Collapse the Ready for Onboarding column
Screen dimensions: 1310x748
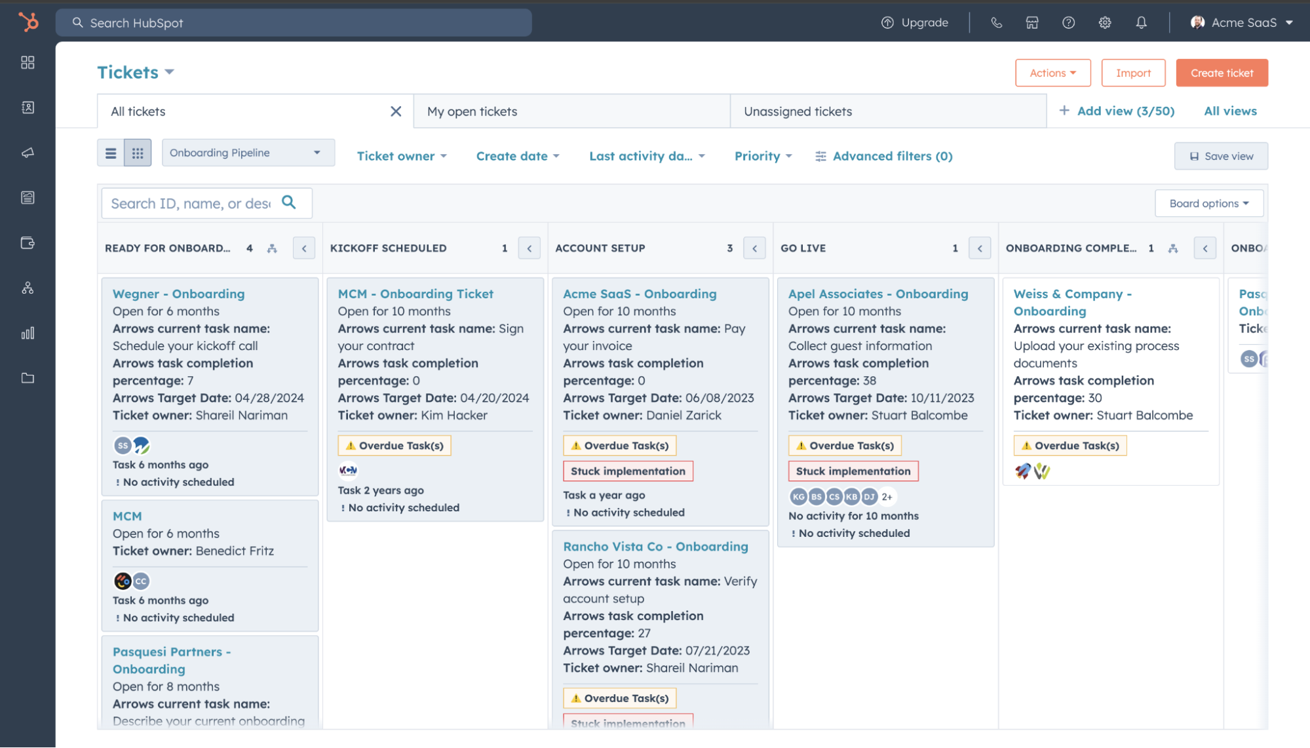(304, 248)
